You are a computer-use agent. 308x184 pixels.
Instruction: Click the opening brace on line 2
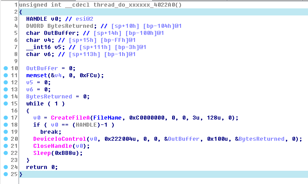(21, 12)
